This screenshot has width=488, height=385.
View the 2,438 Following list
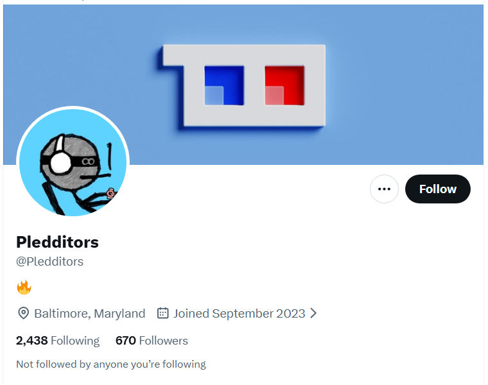pyautogui.click(x=58, y=341)
